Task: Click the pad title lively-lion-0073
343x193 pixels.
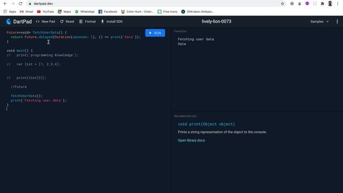Action: (x=217, y=21)
